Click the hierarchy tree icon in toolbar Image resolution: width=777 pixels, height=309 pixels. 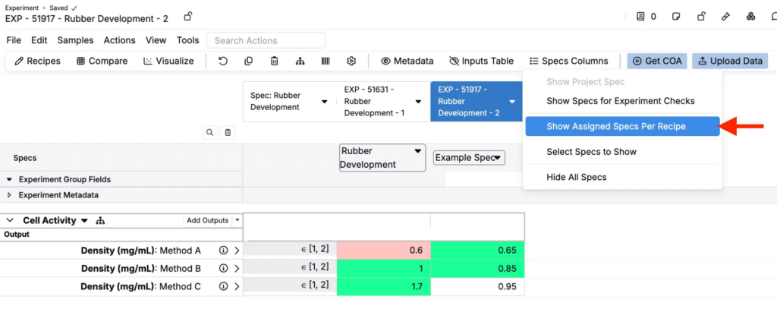point(300,61)
